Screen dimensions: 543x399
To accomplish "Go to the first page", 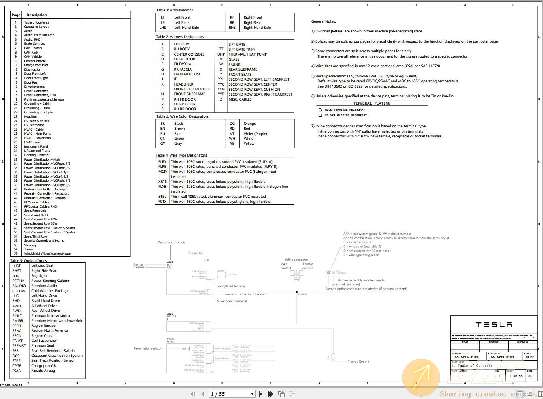I will (193, 394).
